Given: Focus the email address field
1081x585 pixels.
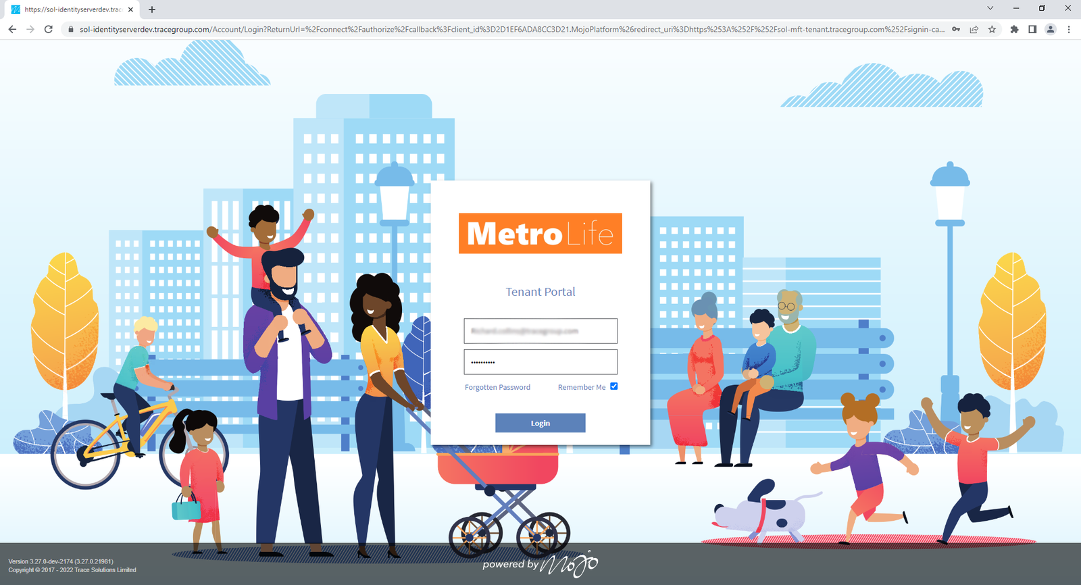Looking at the screenshot, I should [540, 331].
